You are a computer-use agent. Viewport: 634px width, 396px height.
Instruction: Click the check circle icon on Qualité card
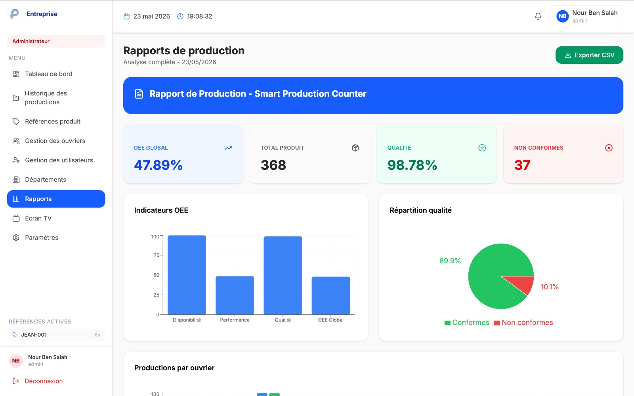click(482, 148)
